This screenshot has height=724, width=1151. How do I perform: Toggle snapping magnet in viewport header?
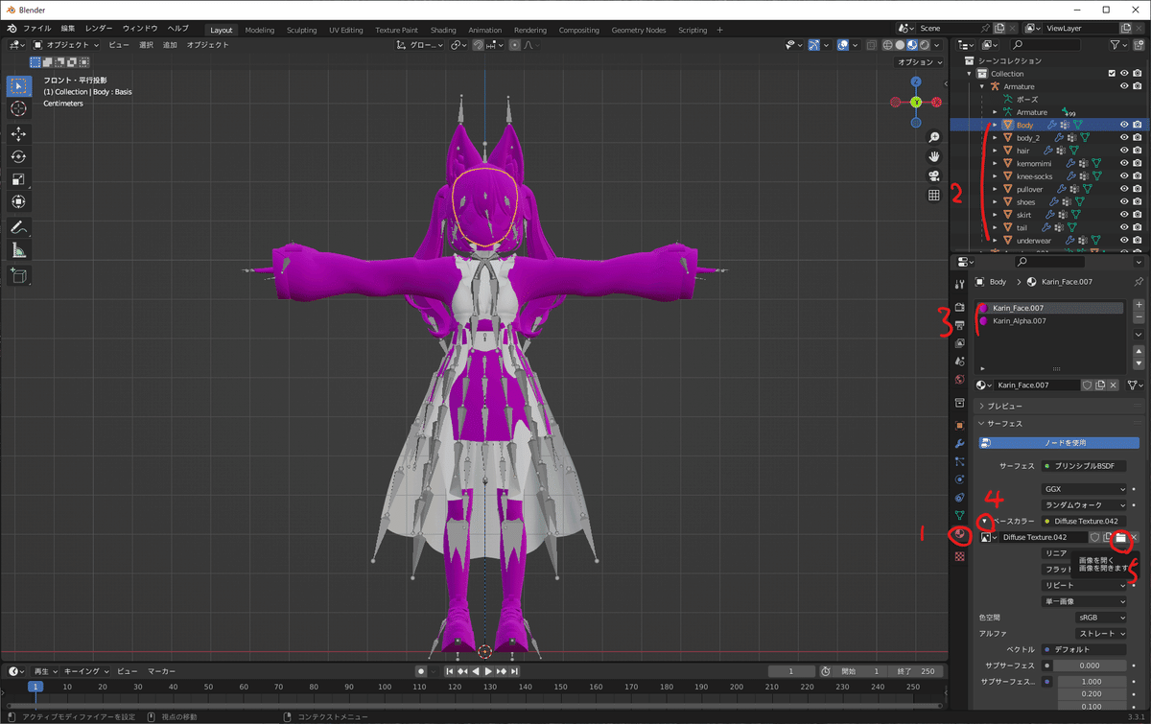point(479,45)
